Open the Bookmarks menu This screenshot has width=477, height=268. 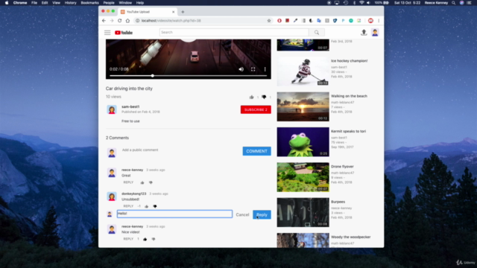click(x=89, y=3)
